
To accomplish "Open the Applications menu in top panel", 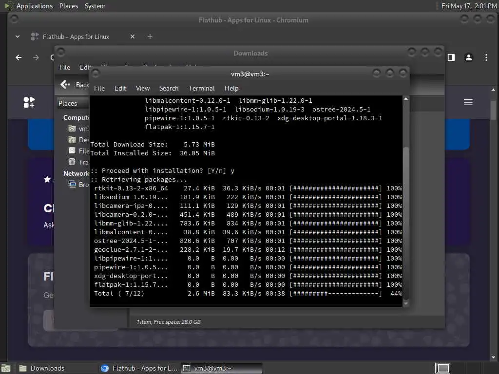I will [x=35, y=6].
